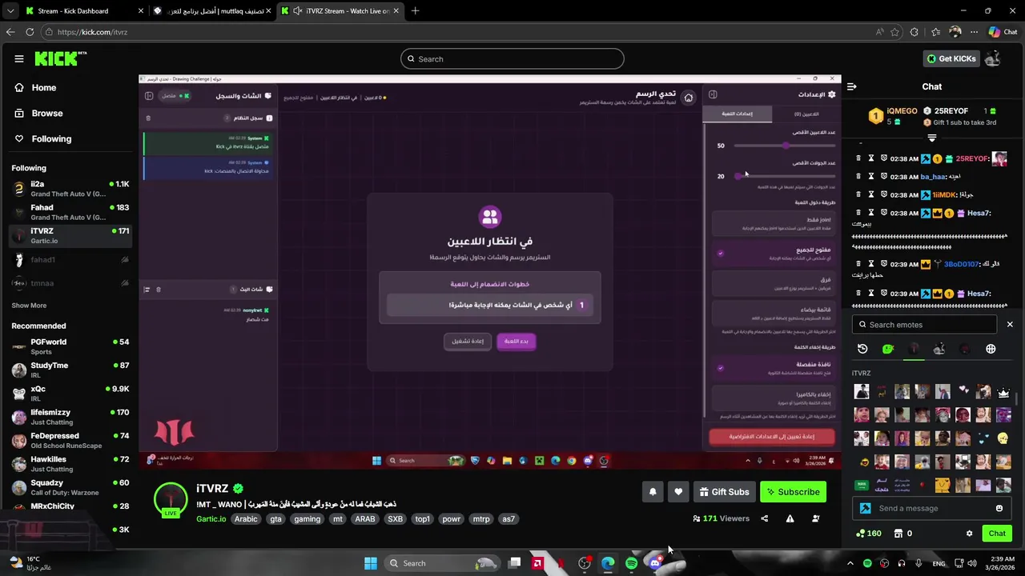Open chat settings gear icon
This screenshot has width=1025, height=576.
pos(969,534)
